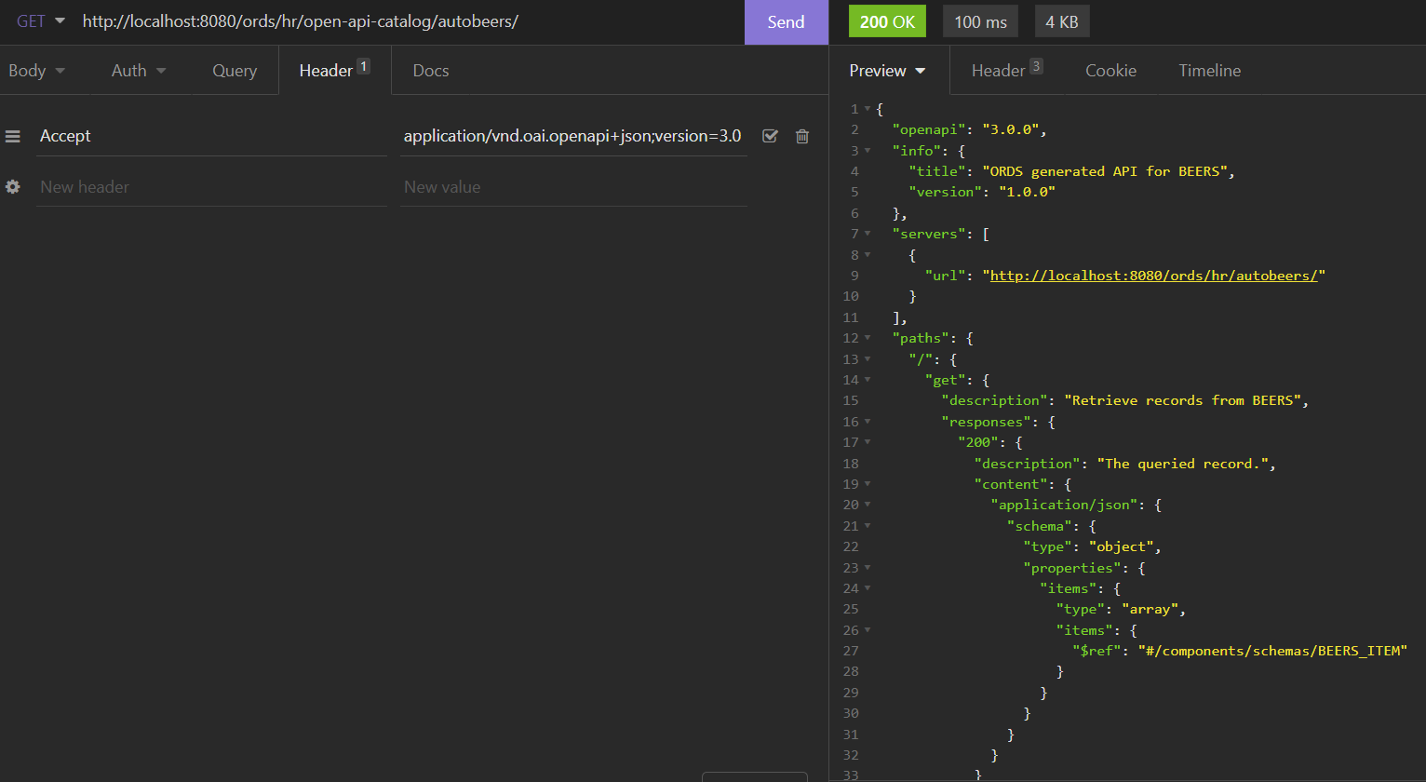Open the localhost autobeers server URL link
1426x782 pixels.
pos(1153,276)
